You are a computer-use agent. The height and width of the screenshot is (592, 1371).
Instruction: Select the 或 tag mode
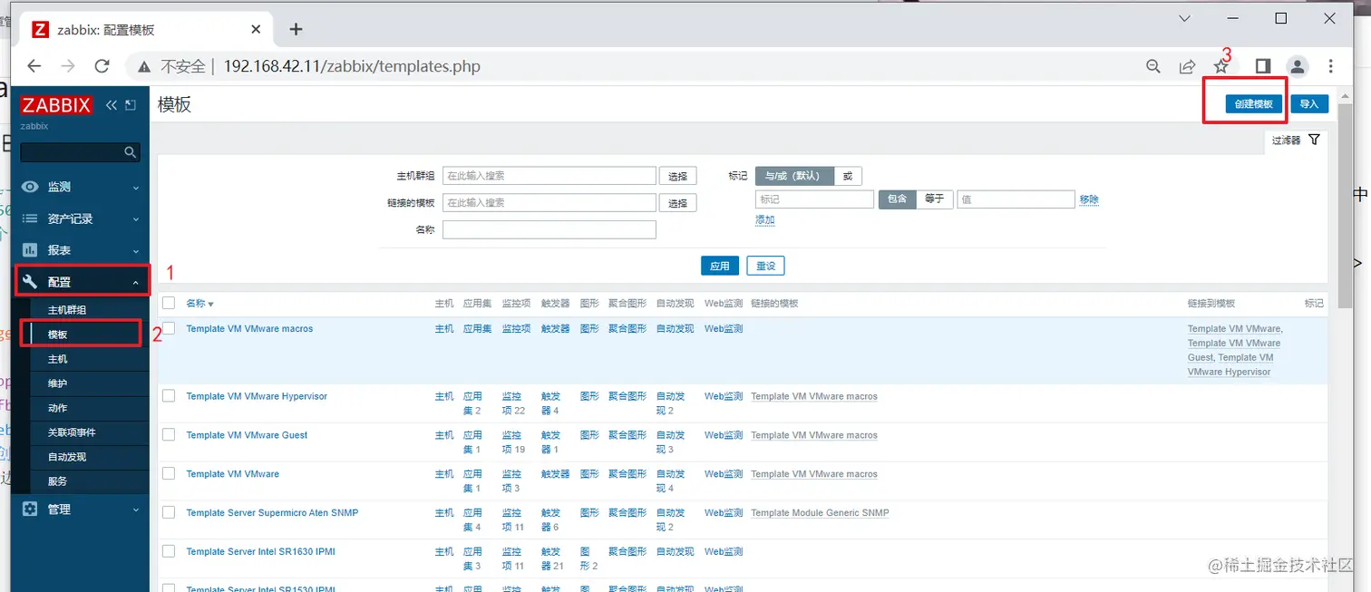coord(848,176)
